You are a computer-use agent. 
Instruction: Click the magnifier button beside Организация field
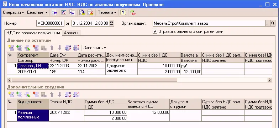pyautogui.click(x=273, y=23)
